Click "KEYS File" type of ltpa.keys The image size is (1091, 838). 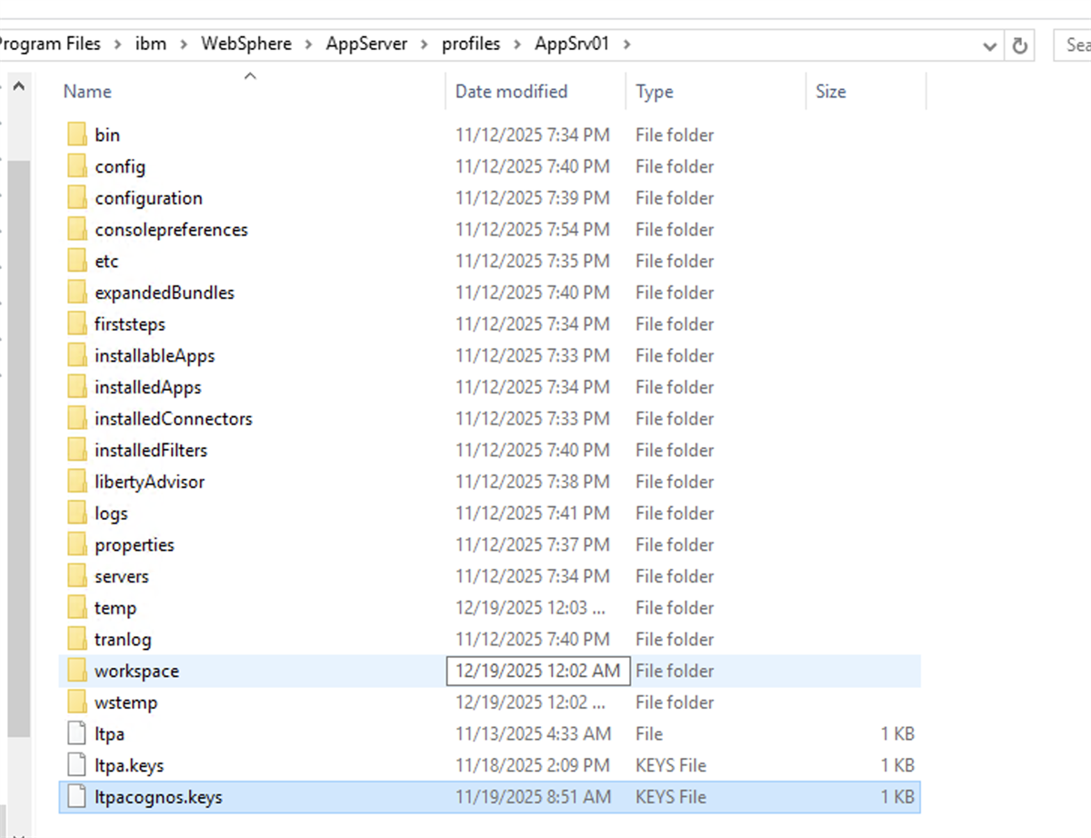point(671,765)
